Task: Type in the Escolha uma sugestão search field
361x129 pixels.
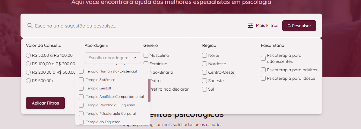Action: [121, 26]
